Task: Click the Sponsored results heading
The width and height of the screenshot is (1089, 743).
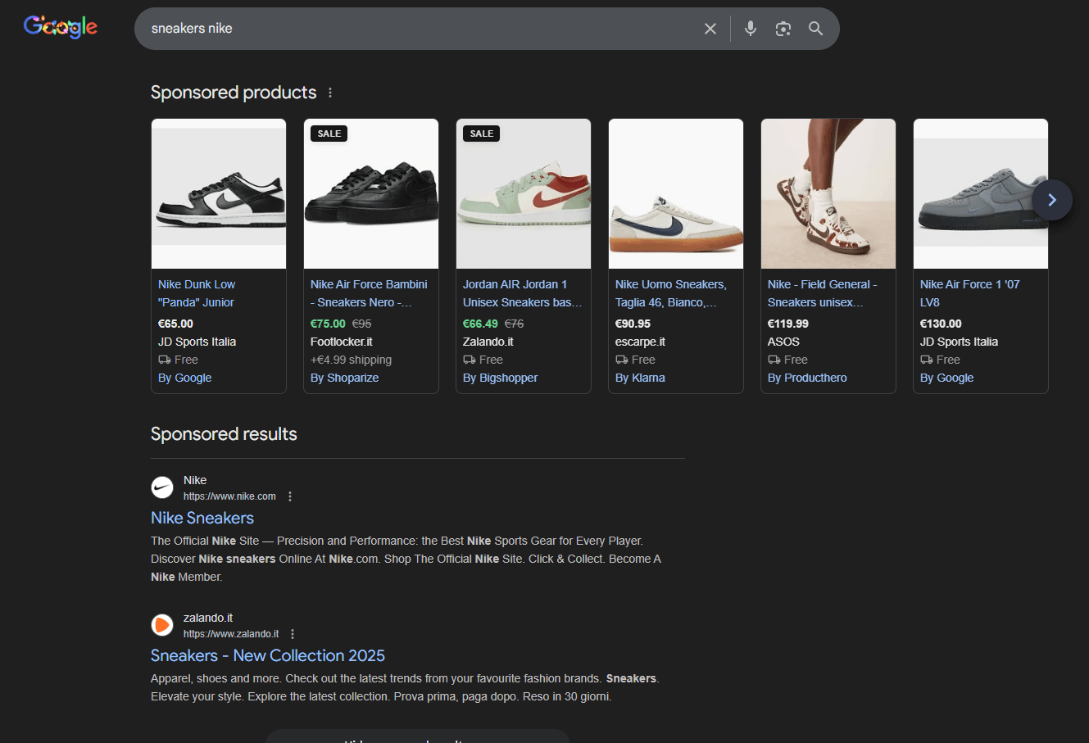Action: (224, 434)
